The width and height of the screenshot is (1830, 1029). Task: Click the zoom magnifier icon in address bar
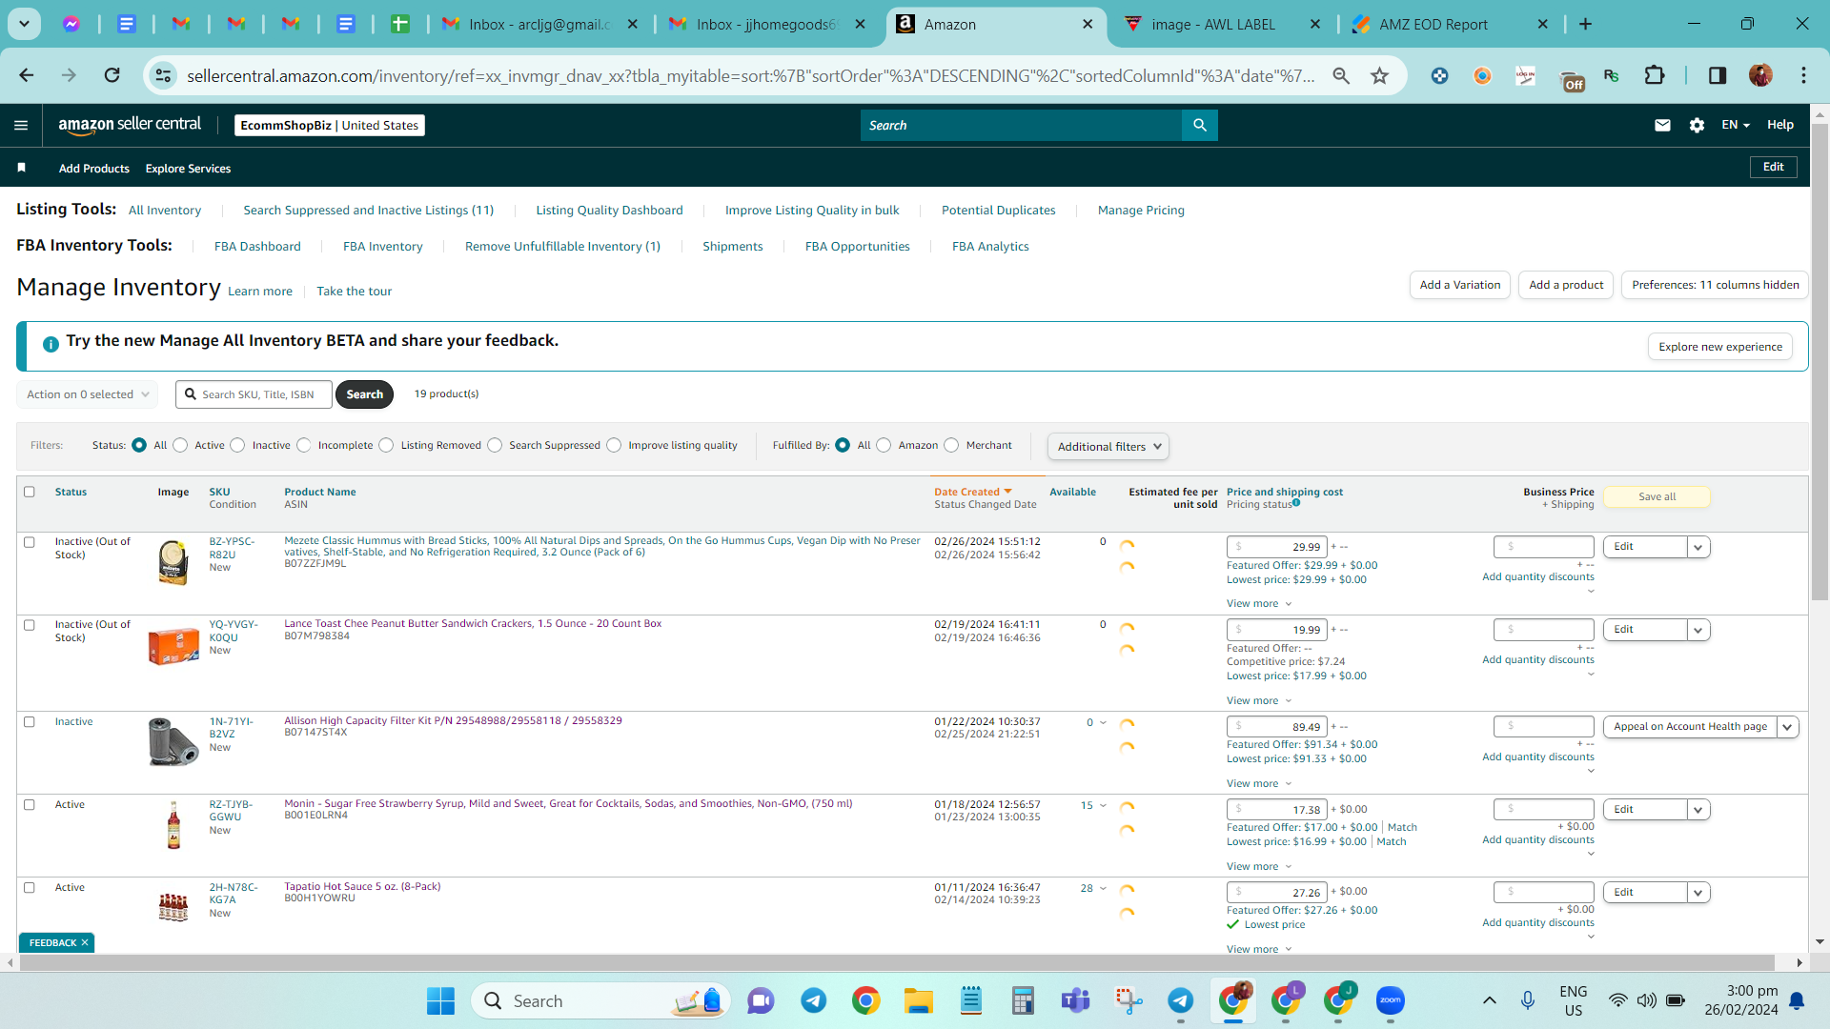(x=1341, y=75)
